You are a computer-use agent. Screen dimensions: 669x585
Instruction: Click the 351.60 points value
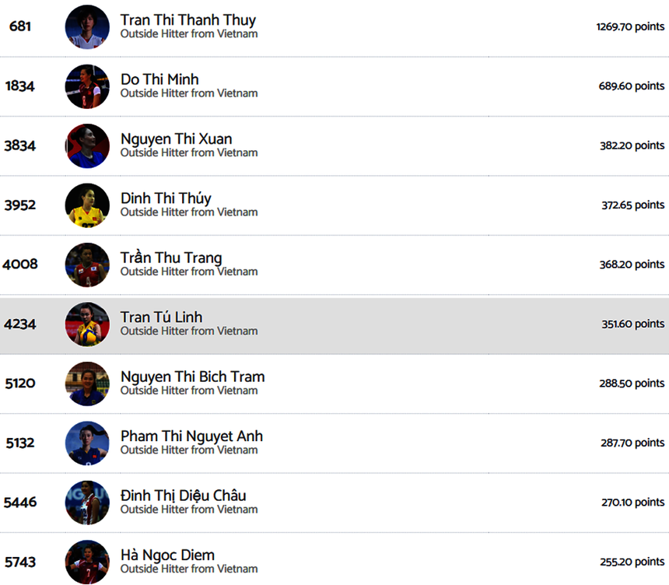(x=632, y=324)
